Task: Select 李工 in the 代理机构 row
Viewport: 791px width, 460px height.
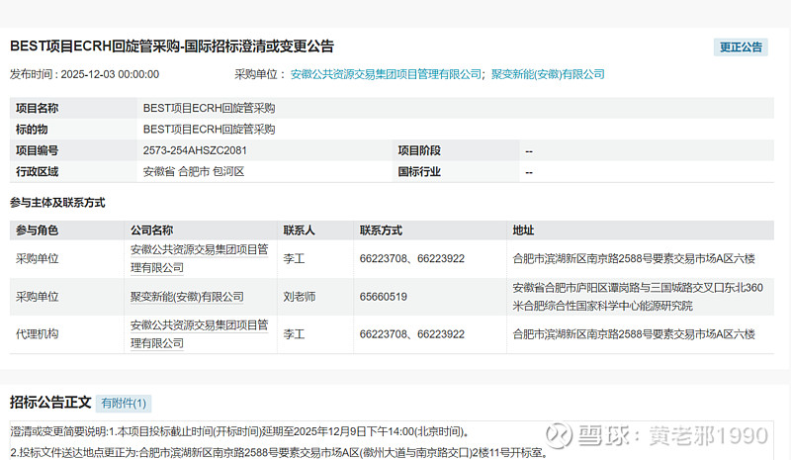Action: pyautogui.click(x=294, y=334)
